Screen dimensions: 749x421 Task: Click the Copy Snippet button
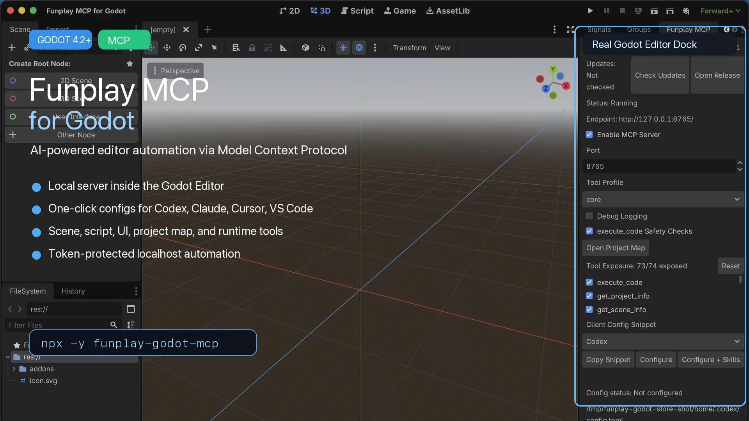608,360
